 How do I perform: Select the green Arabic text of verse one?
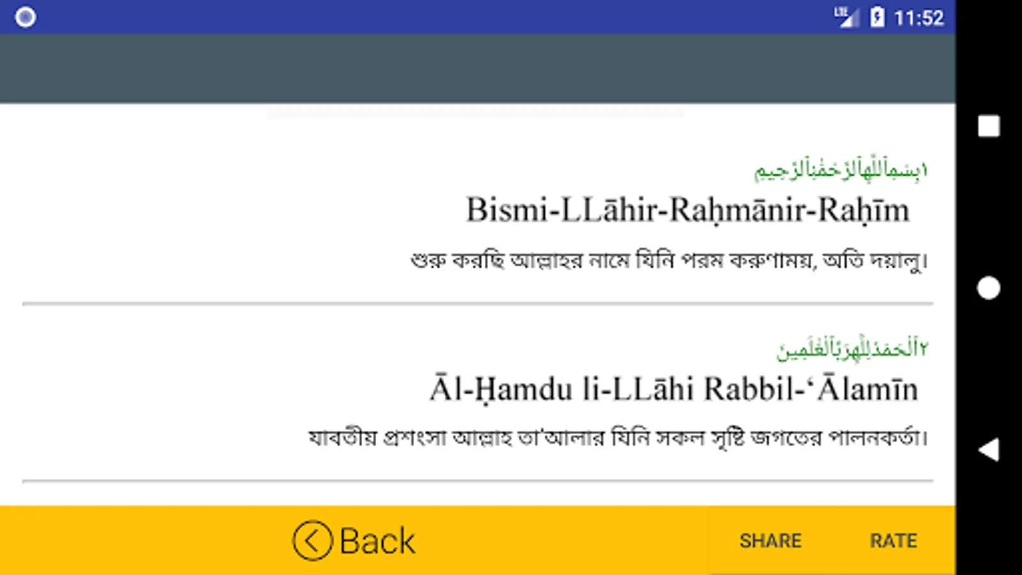point(841,169)
